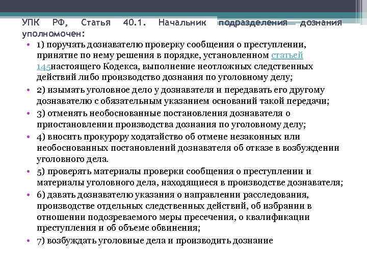Click text "7) возбуждать уголовные дела"
This screenshot has width=367, height=275.
101,240
